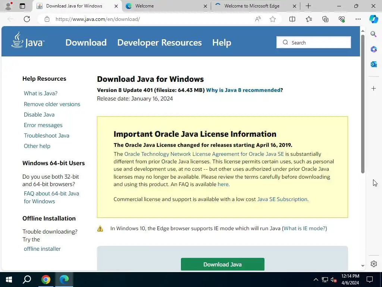Screen dimensions: 382x287
Task: Close the Download Java for Windows tab
Action: pos(116,6)
